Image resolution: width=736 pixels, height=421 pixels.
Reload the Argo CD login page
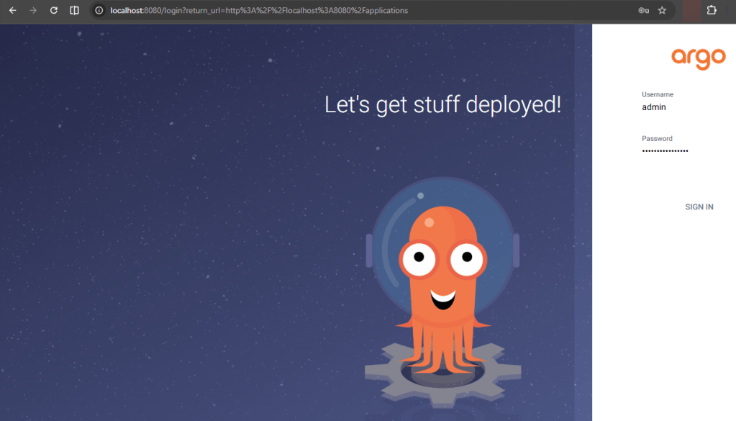[53, 11]
